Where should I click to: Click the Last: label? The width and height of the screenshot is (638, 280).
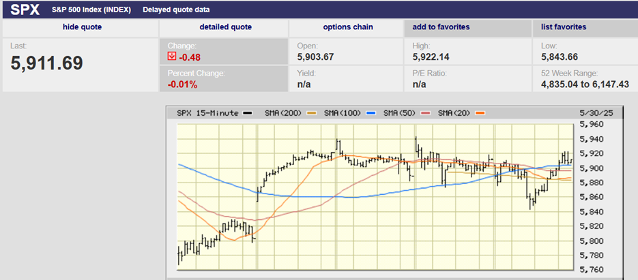coord(18,46)
